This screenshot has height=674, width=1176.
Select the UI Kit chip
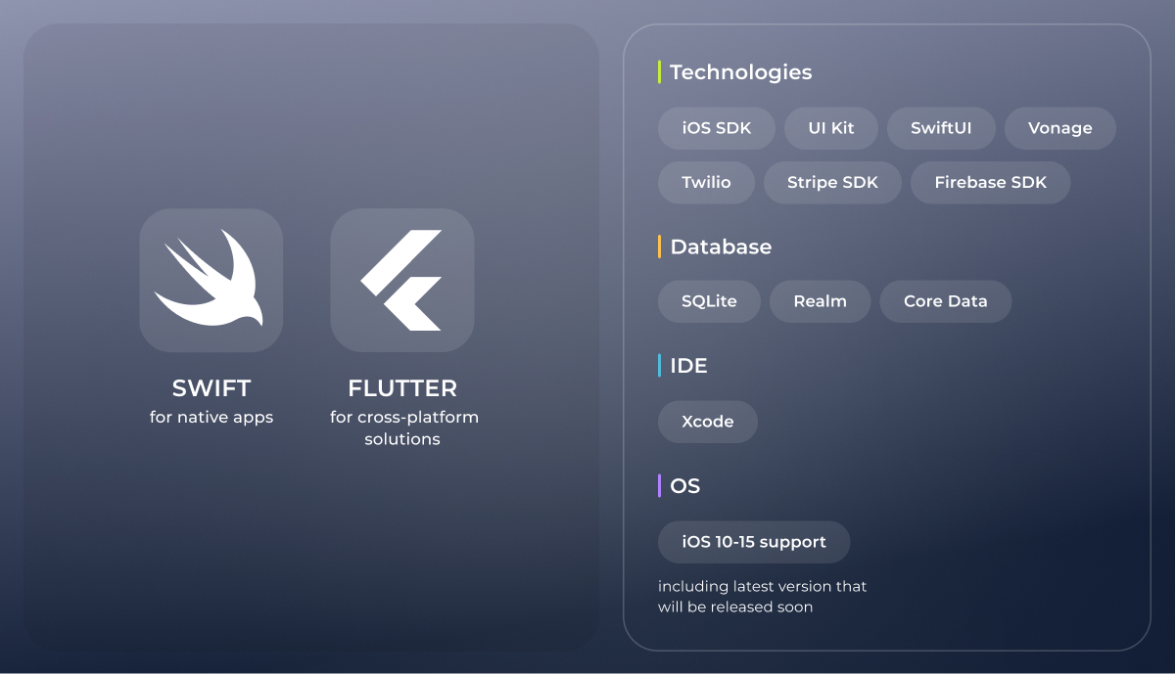tap(831, 128)
